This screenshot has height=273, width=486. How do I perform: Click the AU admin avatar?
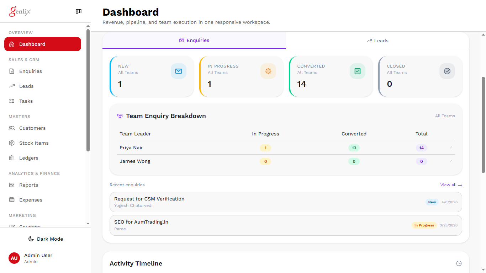pos(14,258)
